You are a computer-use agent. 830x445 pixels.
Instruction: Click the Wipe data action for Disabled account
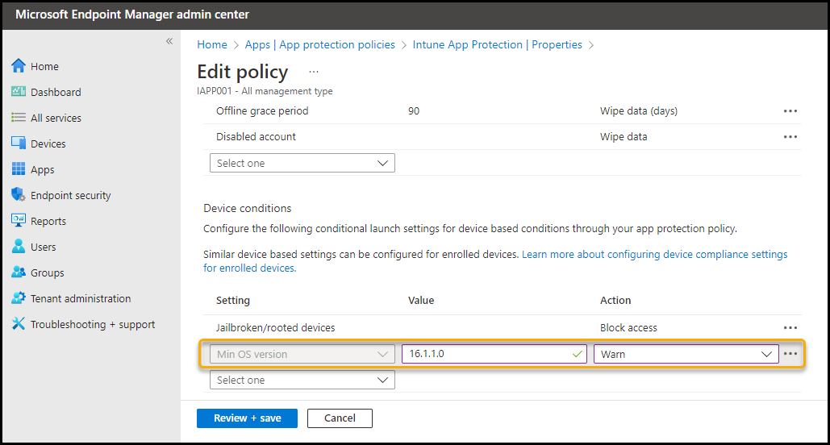click(623, 136)
